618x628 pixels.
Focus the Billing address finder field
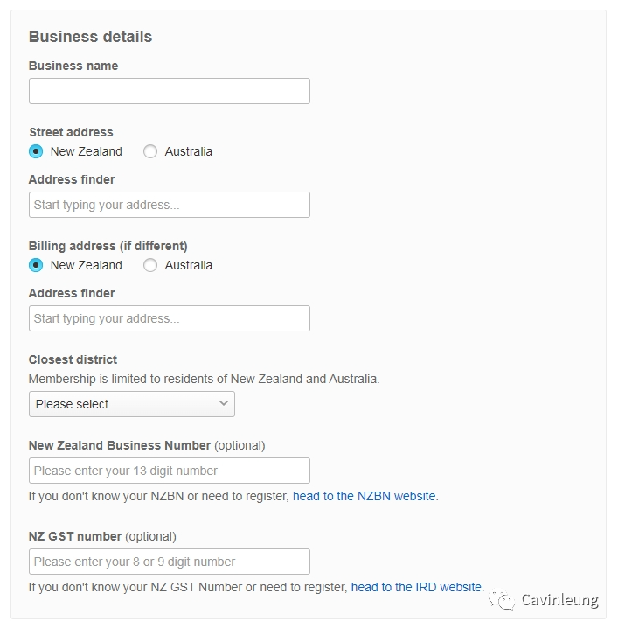(170, 318)
